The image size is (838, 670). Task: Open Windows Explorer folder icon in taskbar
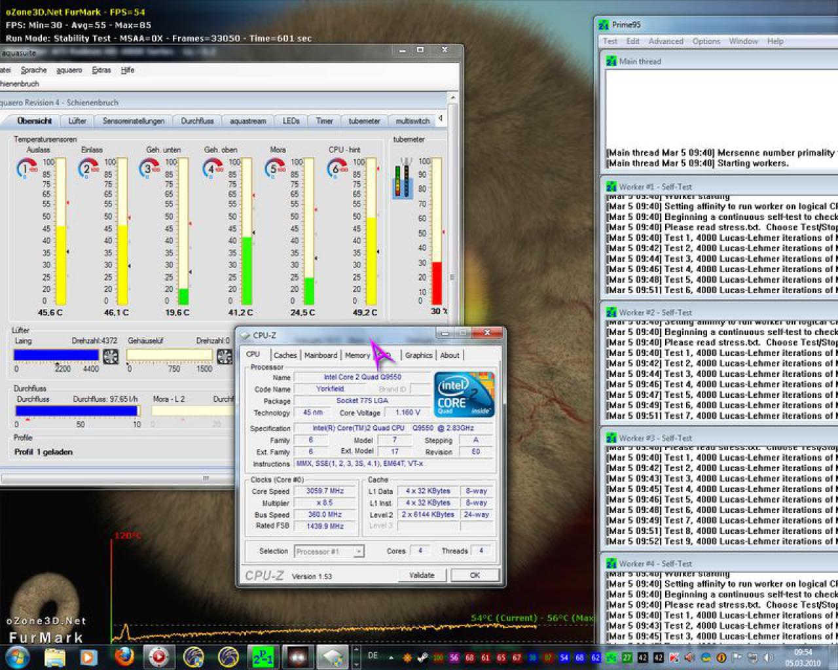(x=55, y=656)
